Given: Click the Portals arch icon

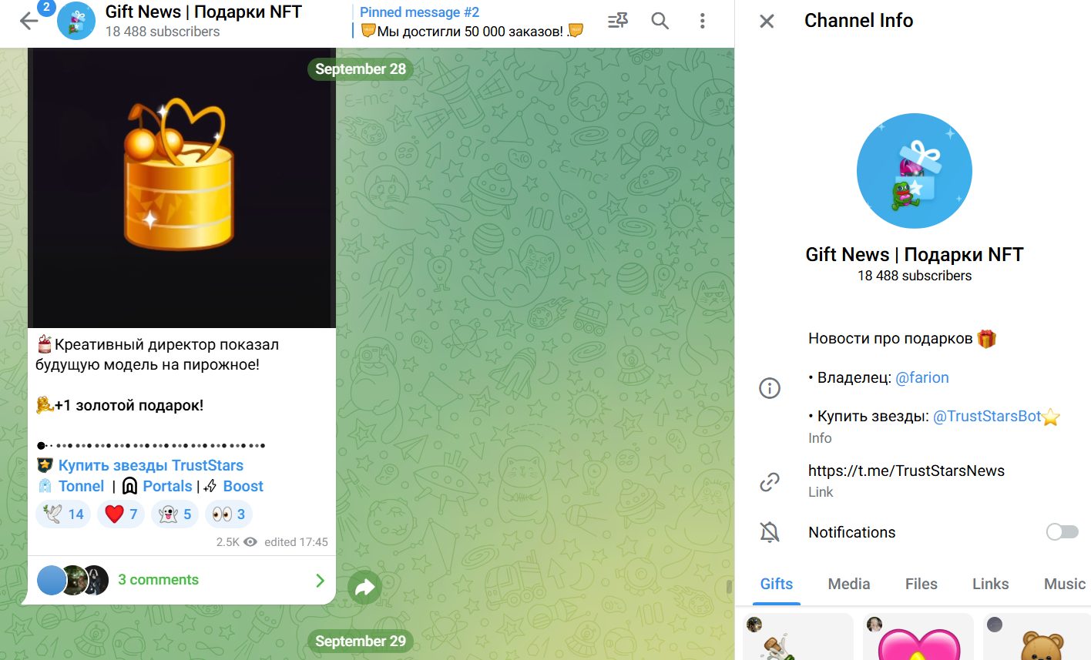Looking at the screenshot, I should tap(130, 486).
